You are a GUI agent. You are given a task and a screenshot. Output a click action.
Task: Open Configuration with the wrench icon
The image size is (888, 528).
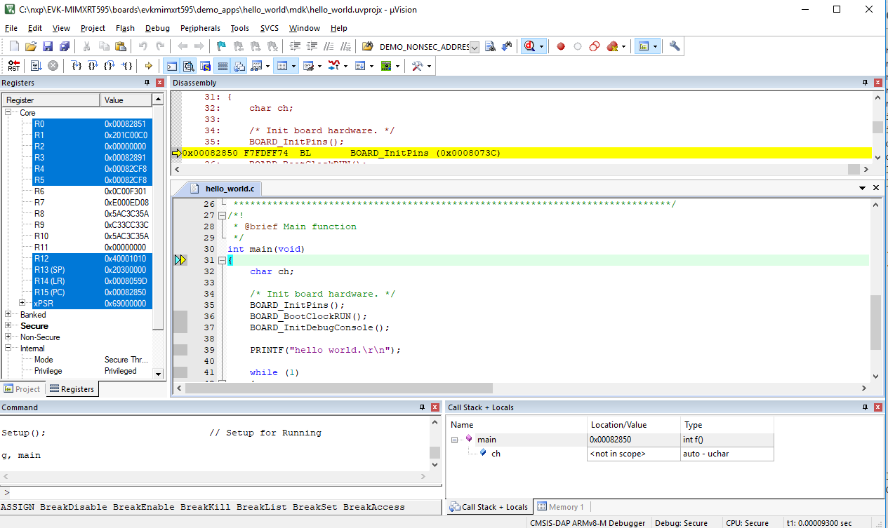[675, 47]
